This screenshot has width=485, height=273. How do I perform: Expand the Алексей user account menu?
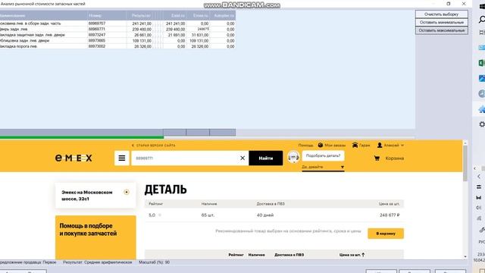pyautogui.click(x=390, y=145)
